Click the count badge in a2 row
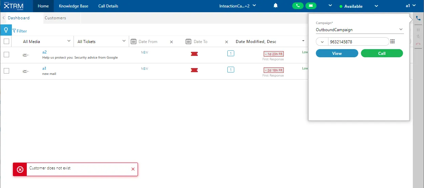Screen dimensions: 424x188 click(230, 54)
